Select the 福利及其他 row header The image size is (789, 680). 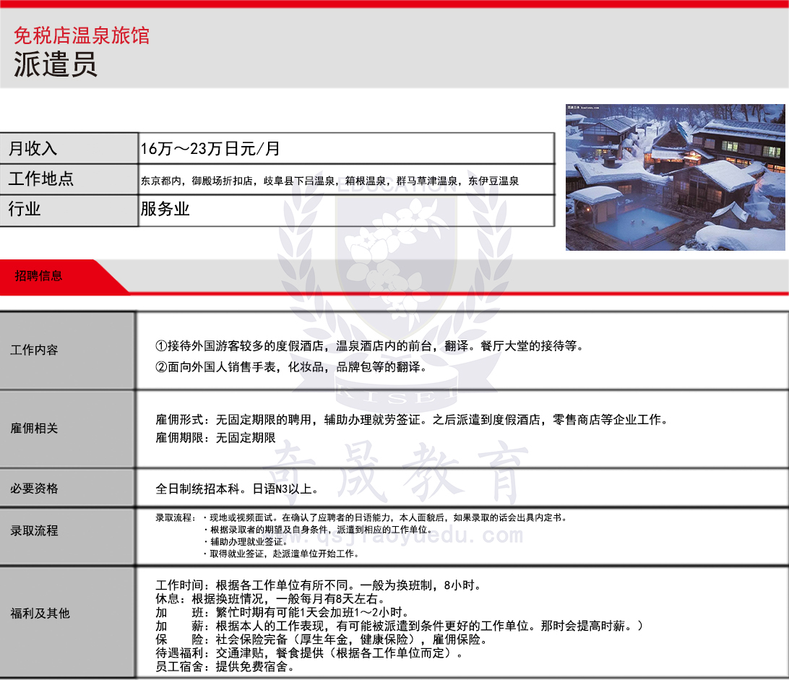coord(67,622)
